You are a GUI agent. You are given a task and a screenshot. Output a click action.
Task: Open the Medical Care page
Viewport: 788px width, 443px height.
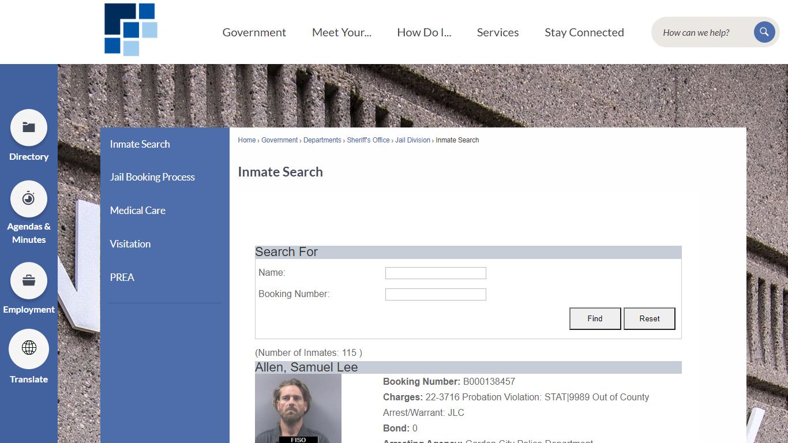[x=138, y=211]
